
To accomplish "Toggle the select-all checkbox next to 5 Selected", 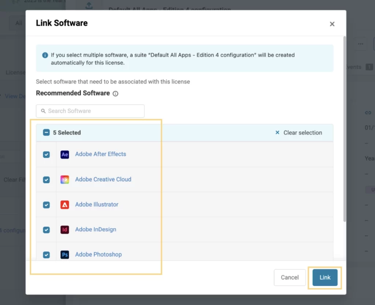I will tap(47, 132).
